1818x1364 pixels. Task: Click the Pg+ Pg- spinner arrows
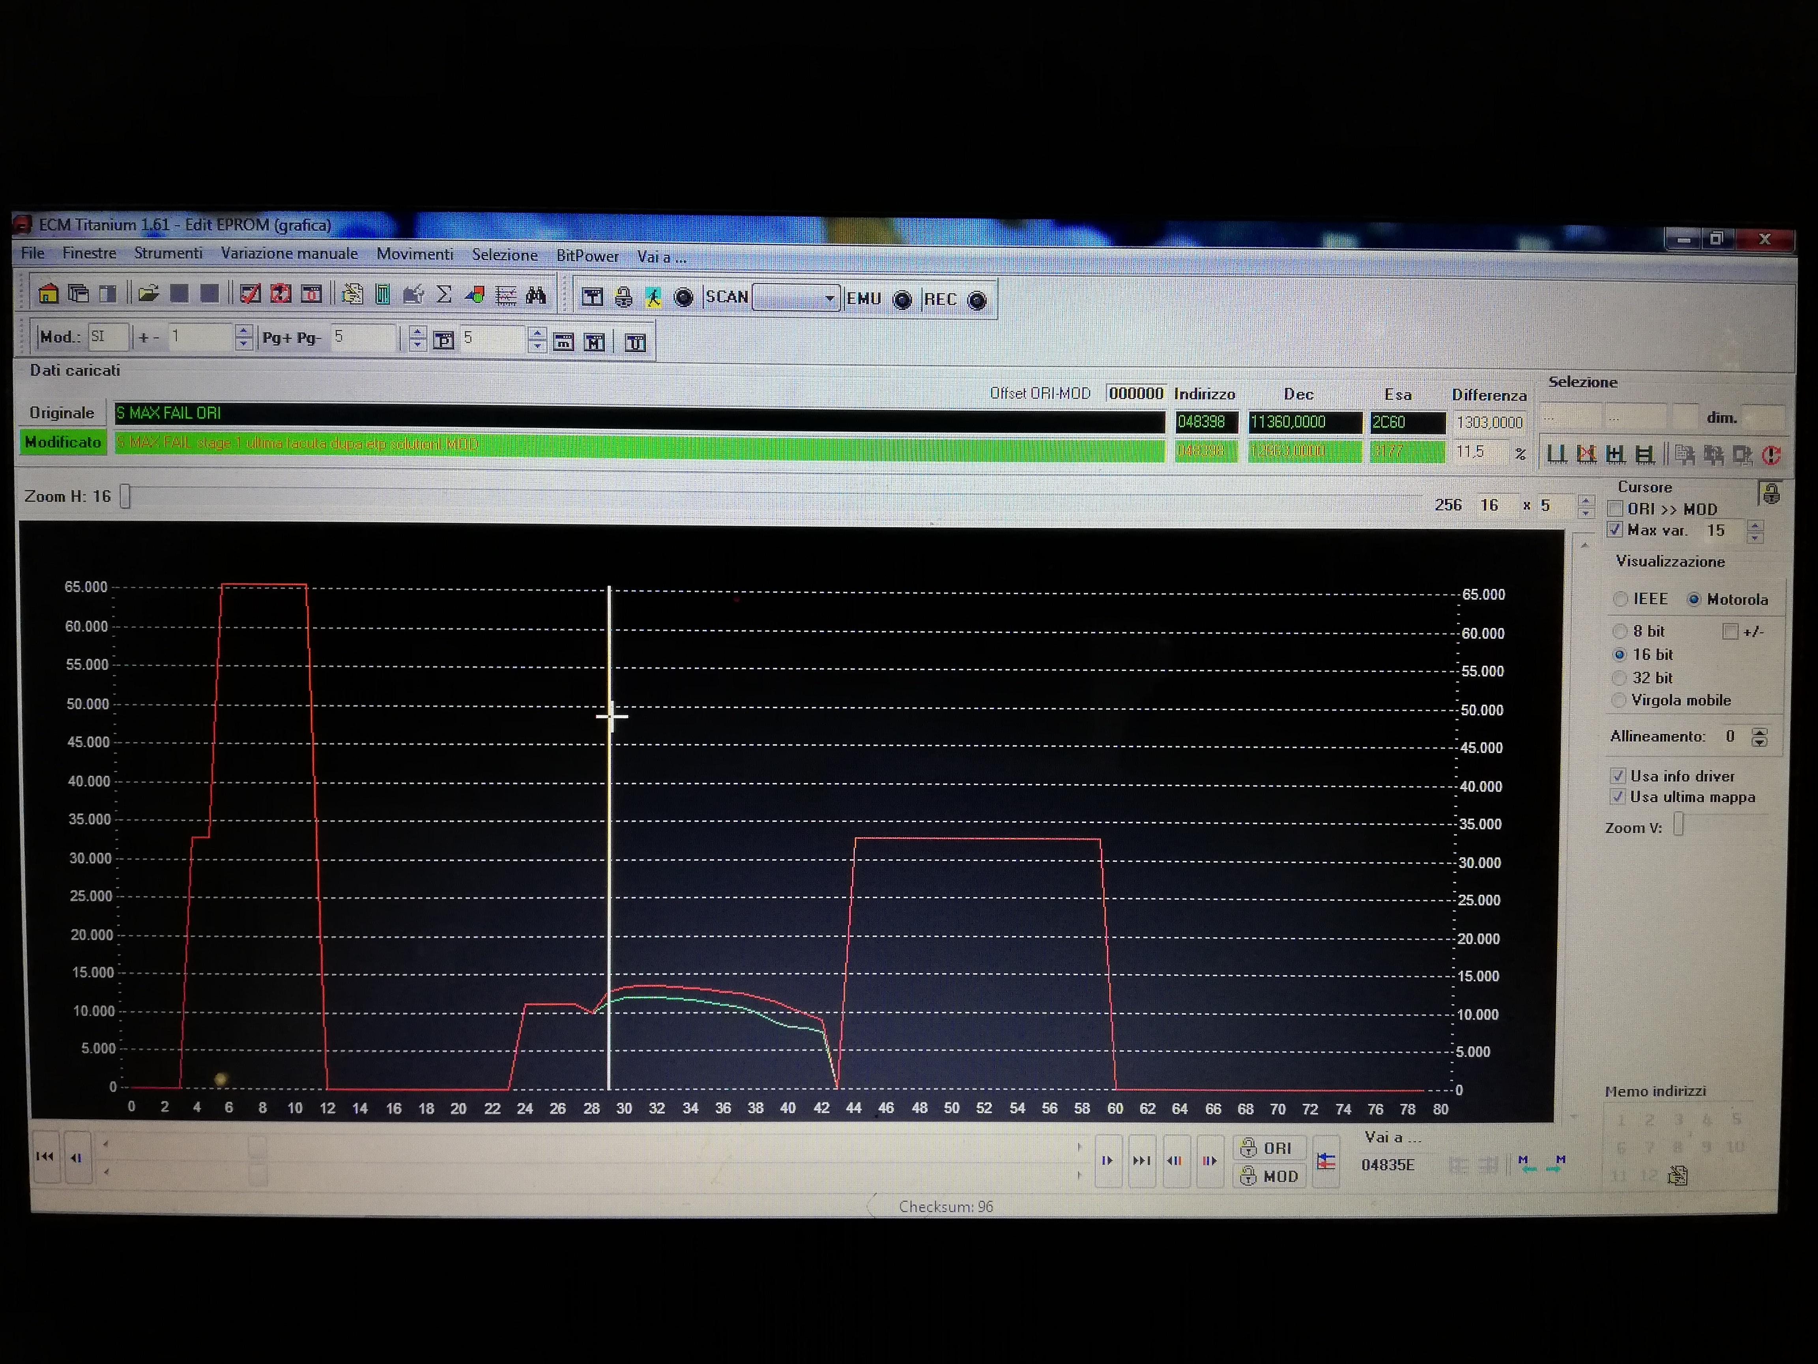[x=417, y=339]
